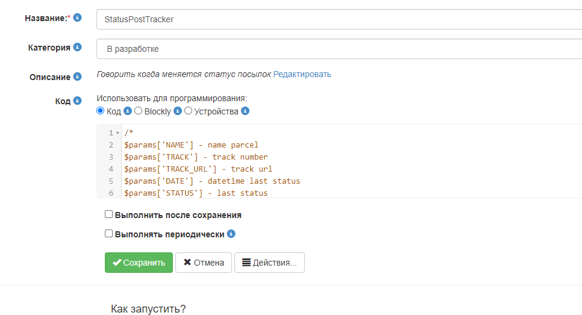Click info icon next to Код label
Screen dimensions: 582x315
(x=77, y=101)
